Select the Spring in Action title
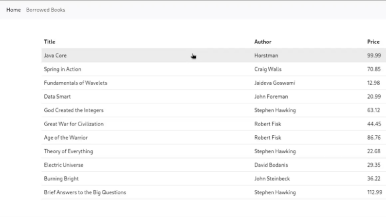 click(62, 69)
